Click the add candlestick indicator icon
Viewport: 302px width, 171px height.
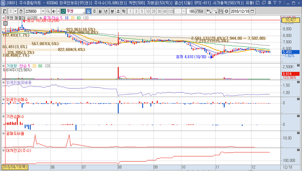(209, 11)
